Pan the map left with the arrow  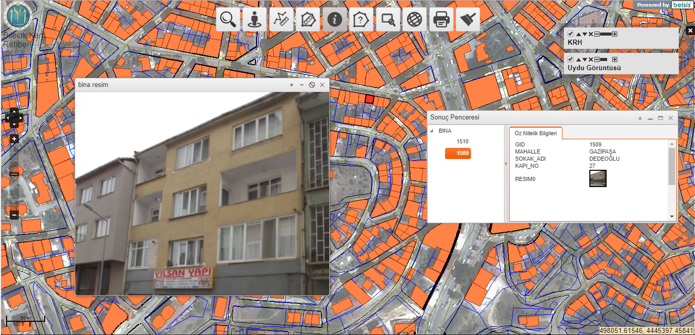8,117
